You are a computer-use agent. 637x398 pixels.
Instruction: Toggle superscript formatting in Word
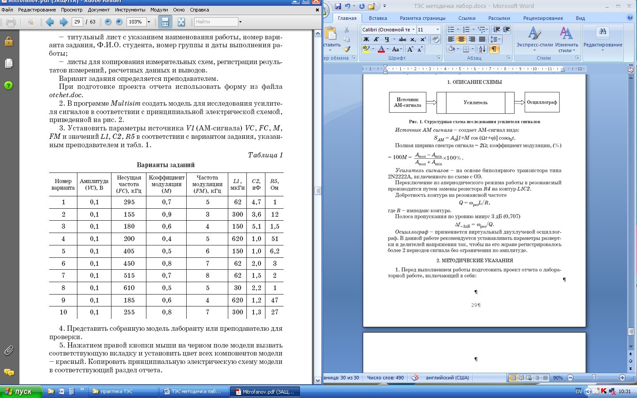[x=423, y=39]
